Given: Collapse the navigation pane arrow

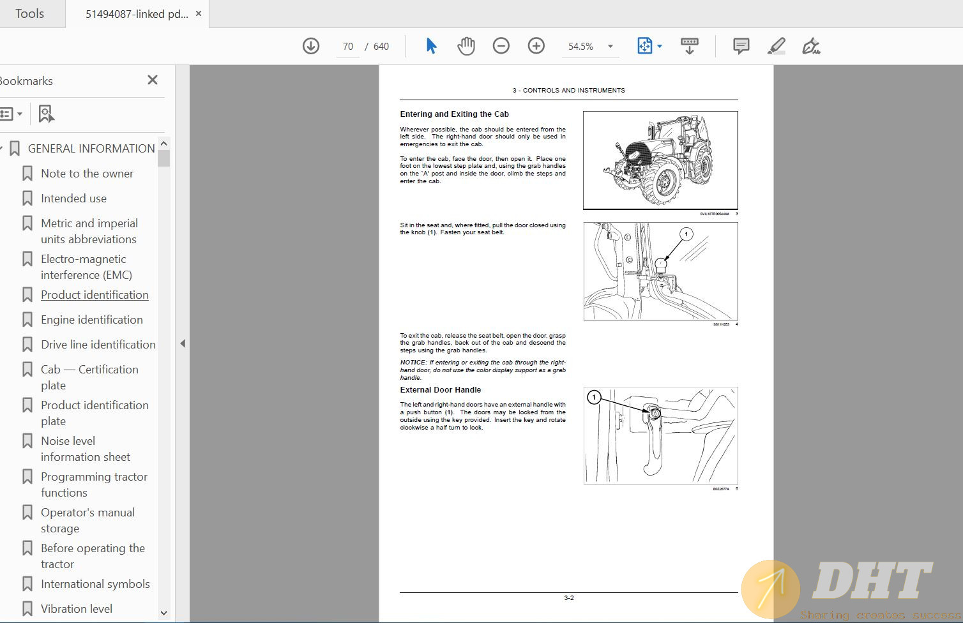Looking at the screenshot, I should tap(183, 343).
